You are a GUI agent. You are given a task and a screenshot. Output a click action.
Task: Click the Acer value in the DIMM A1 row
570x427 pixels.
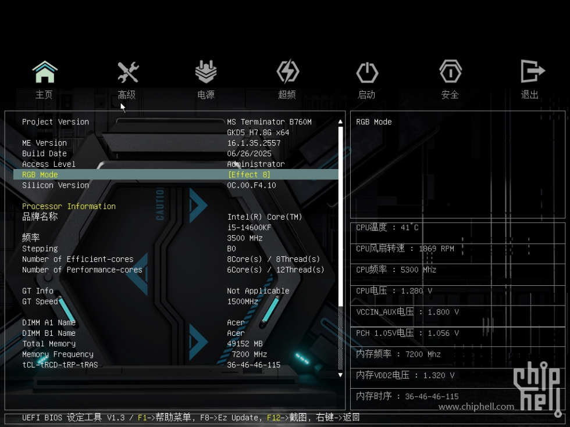236,322
